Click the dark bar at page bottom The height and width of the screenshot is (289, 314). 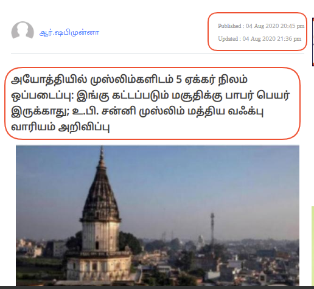(157, 287)
